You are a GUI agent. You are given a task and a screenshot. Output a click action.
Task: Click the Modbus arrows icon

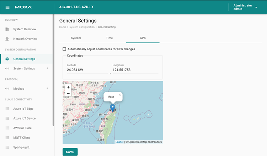click(x=7, y=89)
